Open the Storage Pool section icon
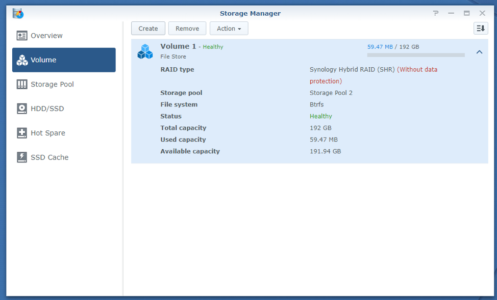 [22, 85]
